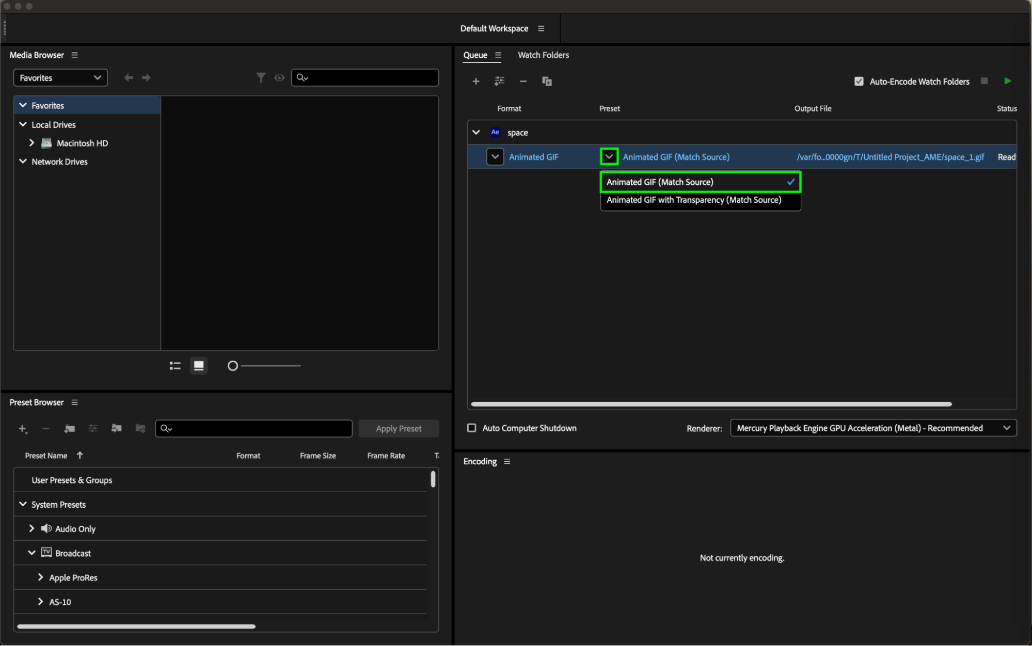Click the Add Source plus icon in Queue
Screen dimensions: 1032x646
(x=475, y=82)
